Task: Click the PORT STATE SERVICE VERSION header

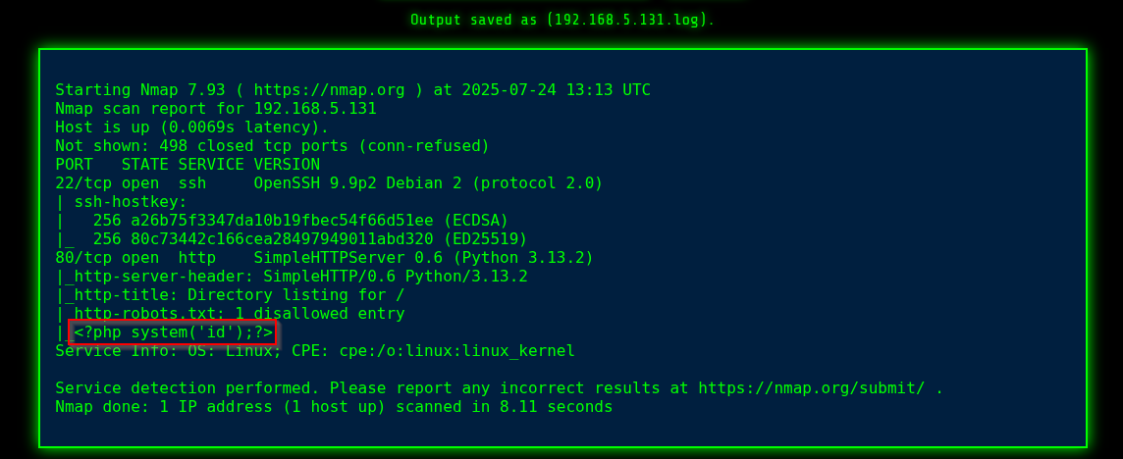Action: click(187, 165)
